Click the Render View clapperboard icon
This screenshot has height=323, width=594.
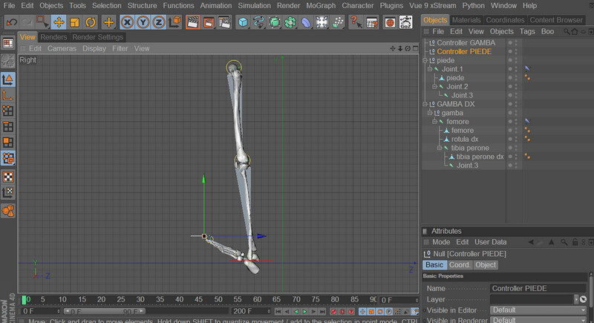[x=193, y=22]
